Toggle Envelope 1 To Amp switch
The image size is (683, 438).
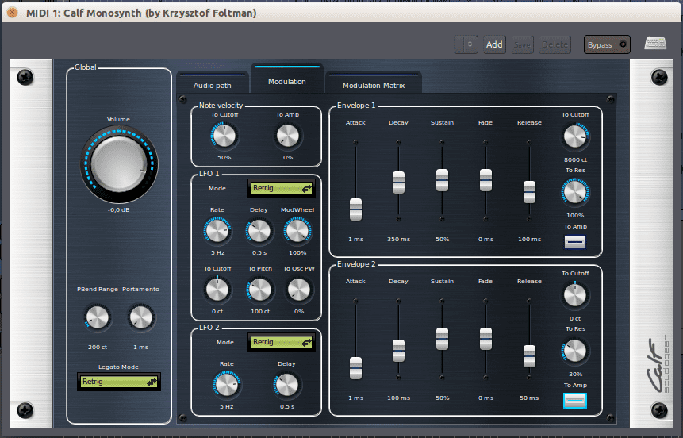(575, 241)
